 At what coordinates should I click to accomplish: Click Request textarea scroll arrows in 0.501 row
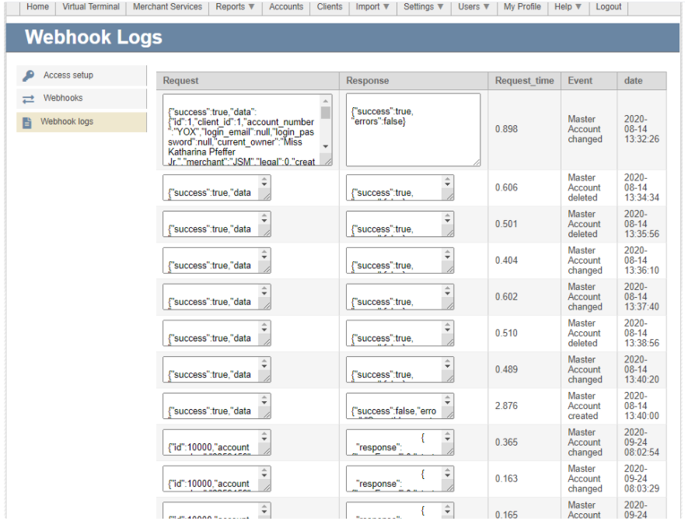click(264, 219)
